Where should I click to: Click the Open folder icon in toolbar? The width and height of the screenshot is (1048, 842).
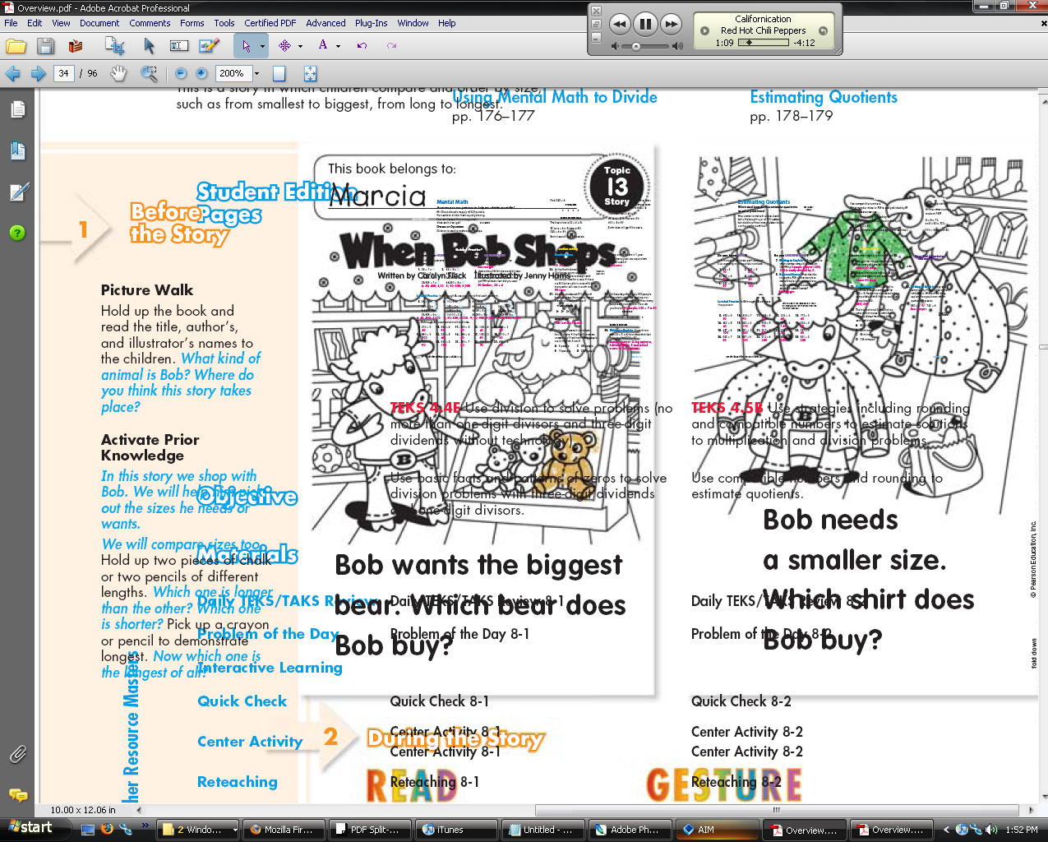pos(16,46)
